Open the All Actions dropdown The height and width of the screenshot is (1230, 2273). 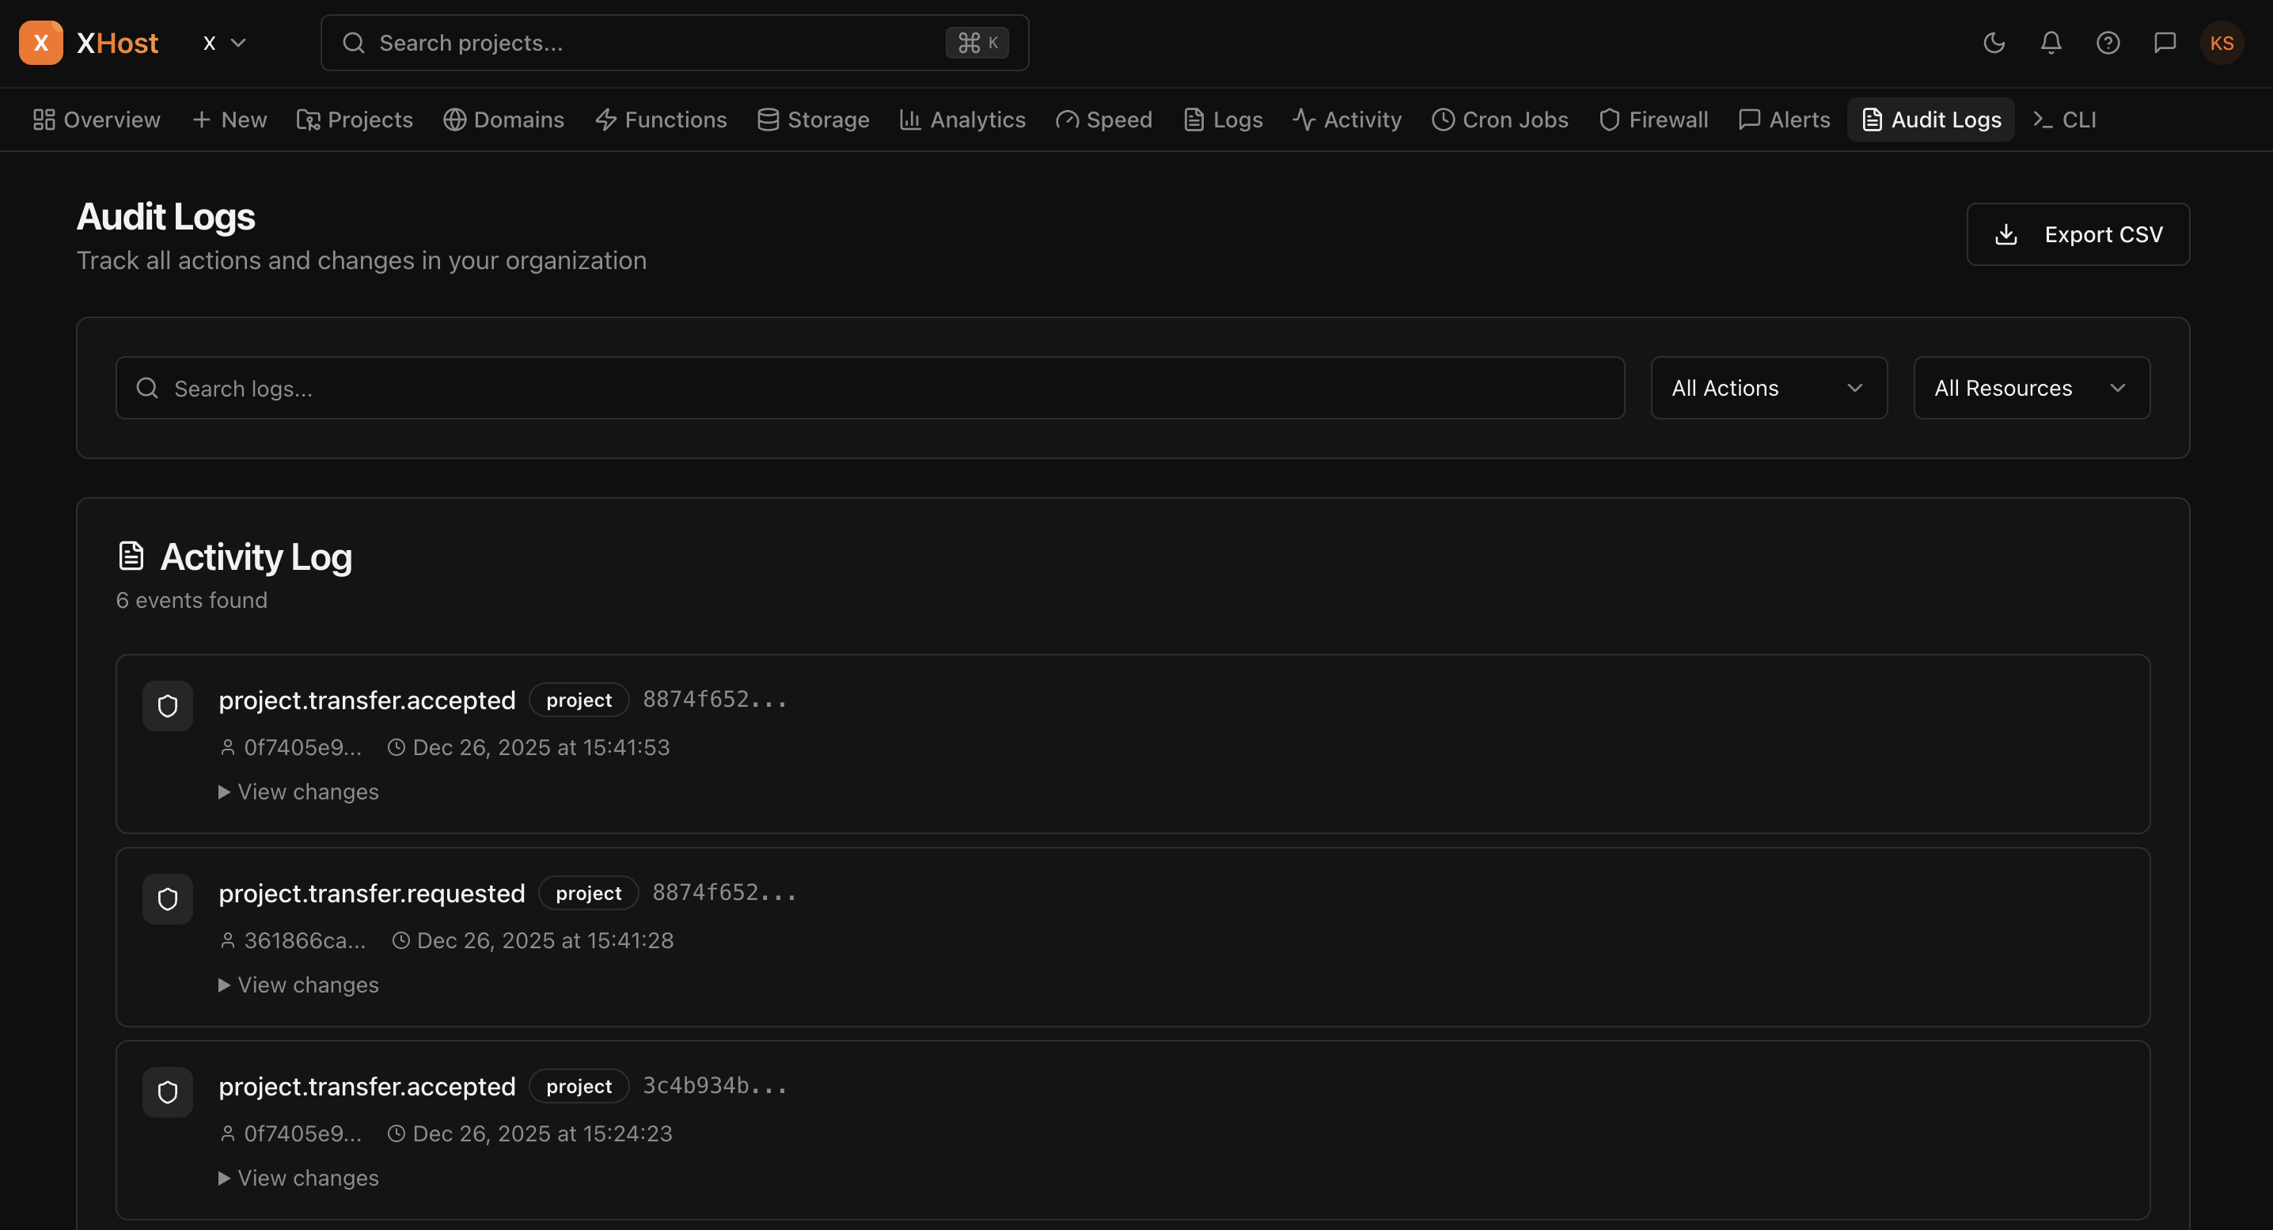(x=1767, y=387)
